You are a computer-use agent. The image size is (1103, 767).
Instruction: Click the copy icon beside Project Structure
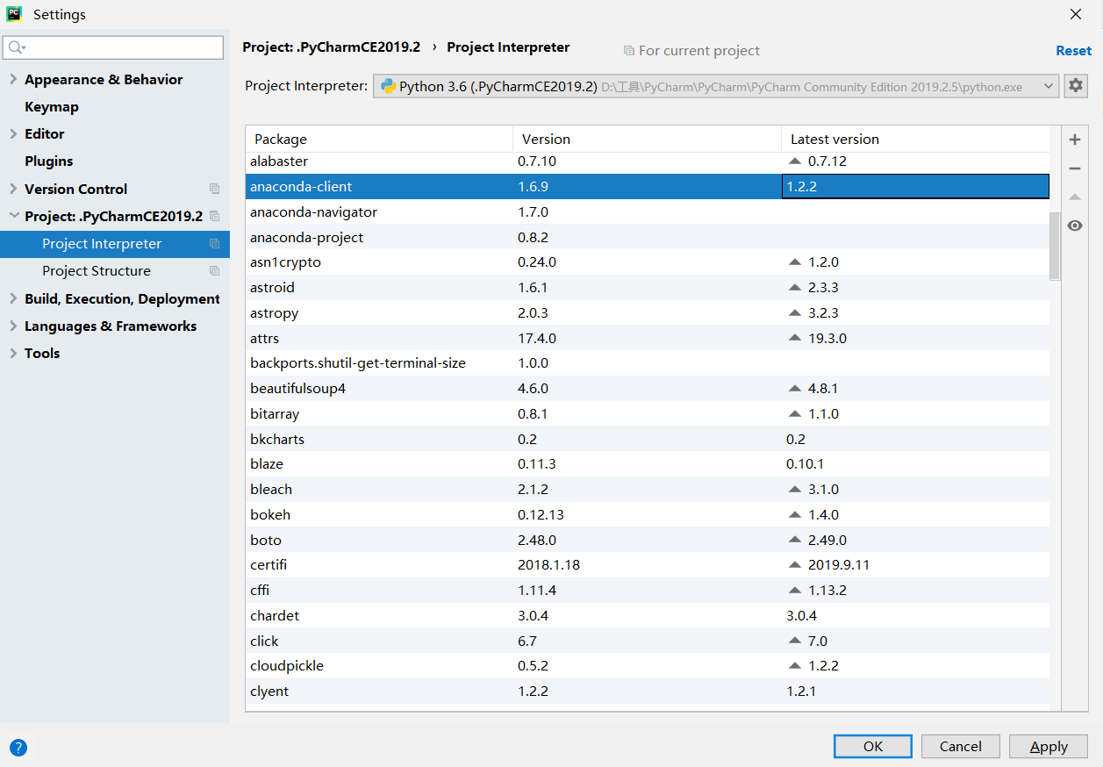click(214, 271)
